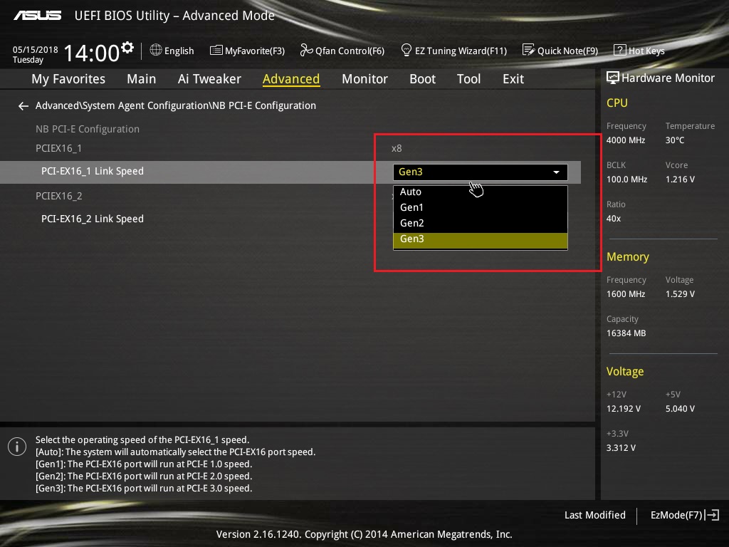Click the EZ Tuning Wizard lightbulb icon
This screenshot has width=729, height=547.
click(x=407, y=50)
